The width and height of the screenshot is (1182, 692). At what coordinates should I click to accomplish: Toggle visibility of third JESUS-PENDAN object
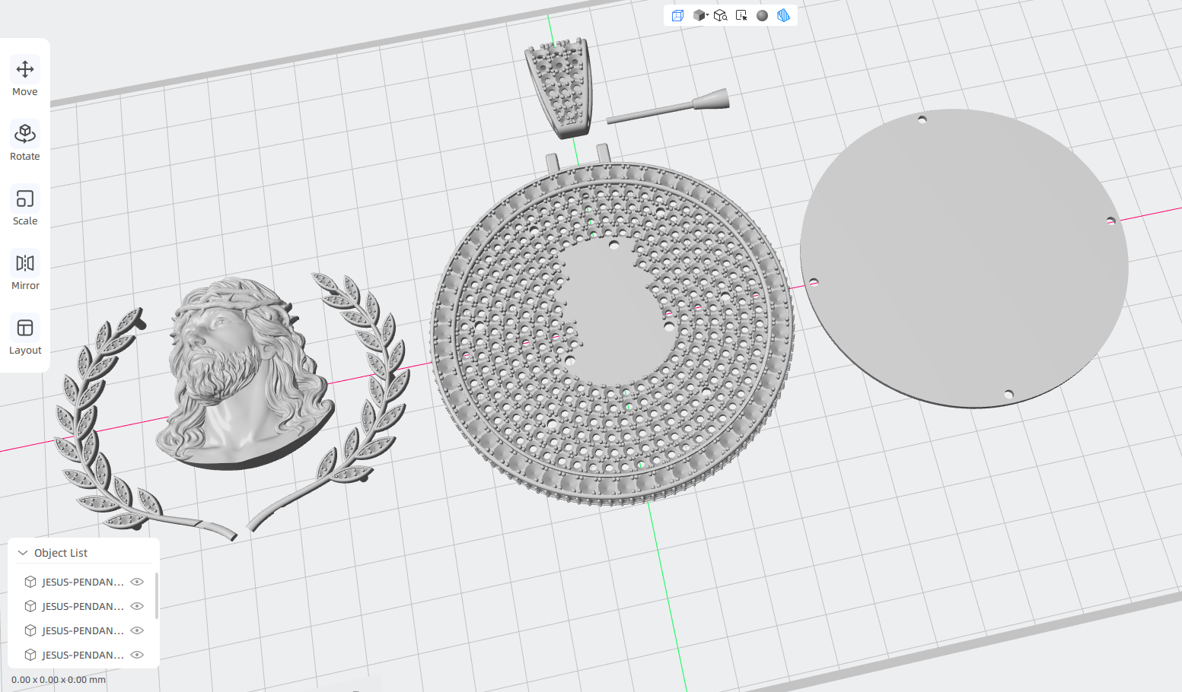(x=137, y=630)
